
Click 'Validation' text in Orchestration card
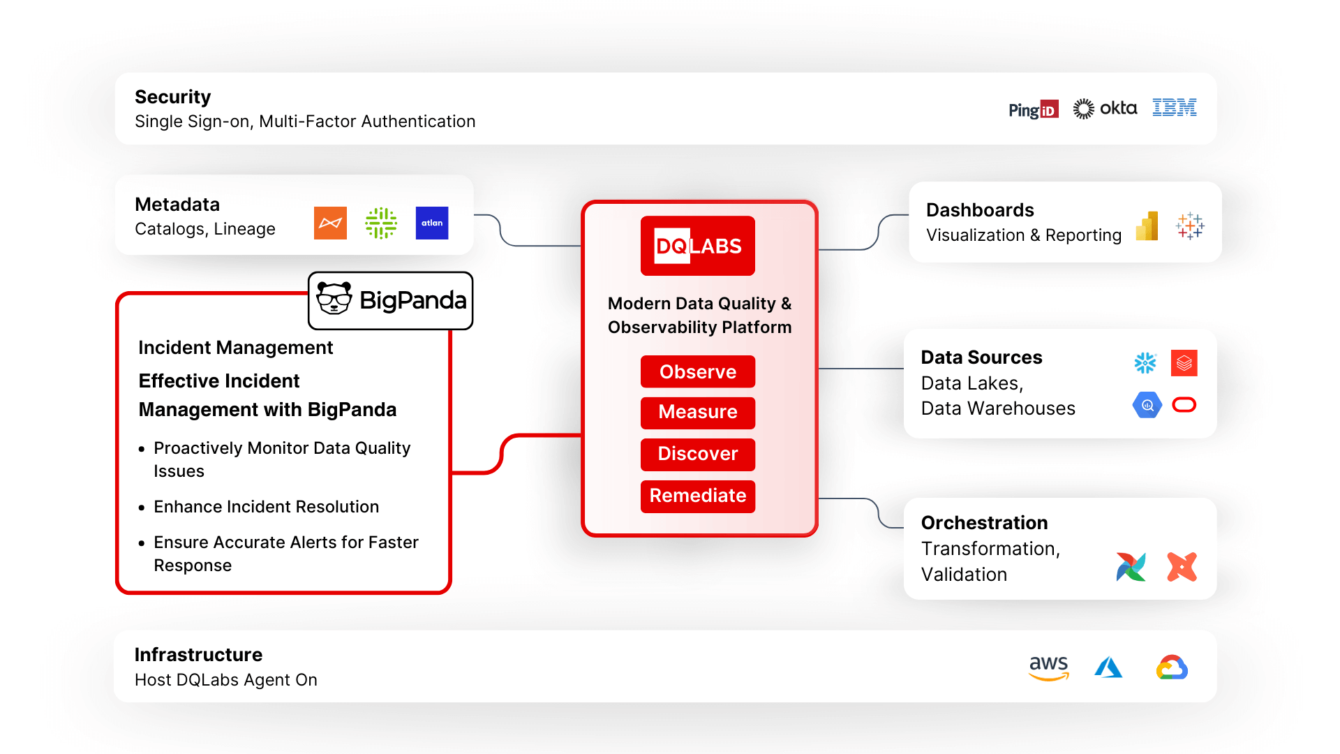(964, 575)
